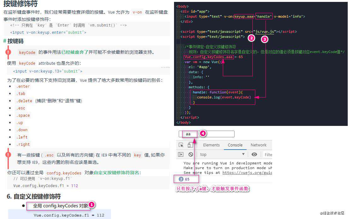Follow the green 已经被废弃了 link
349x219 pixels.
click(75, 52)
